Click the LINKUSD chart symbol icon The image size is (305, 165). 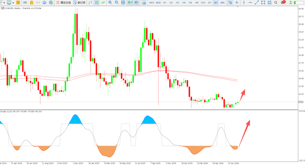pos(3,9)
